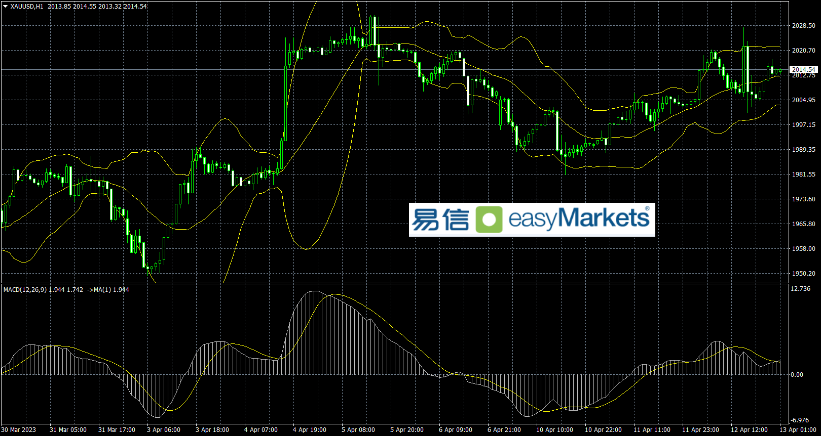This screenshot has width=821, height=436.
Task: Click the 1958.00 price axis label
Action: [x=804, y=249]
